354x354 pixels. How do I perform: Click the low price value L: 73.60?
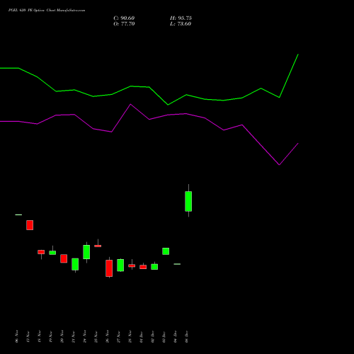click(x=181, y=24)
